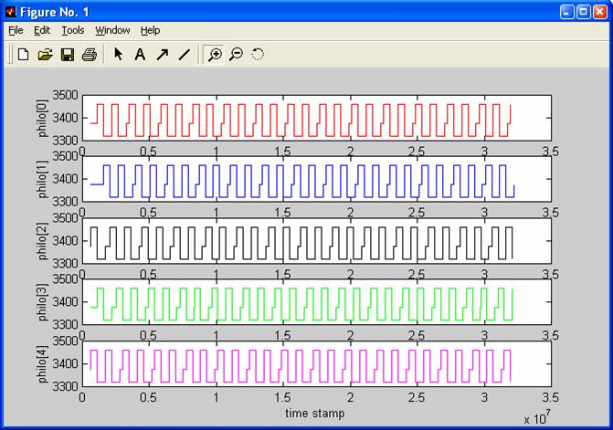Click the 'time stamp' x-axis label

click(315, 414)
